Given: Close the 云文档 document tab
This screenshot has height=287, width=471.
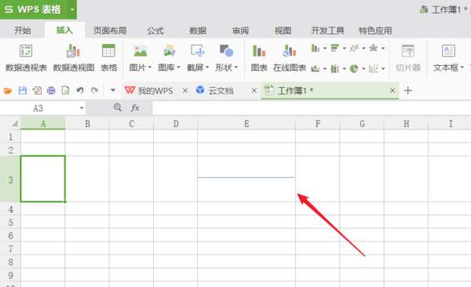Looking at the screenshot, I should 254,90.
